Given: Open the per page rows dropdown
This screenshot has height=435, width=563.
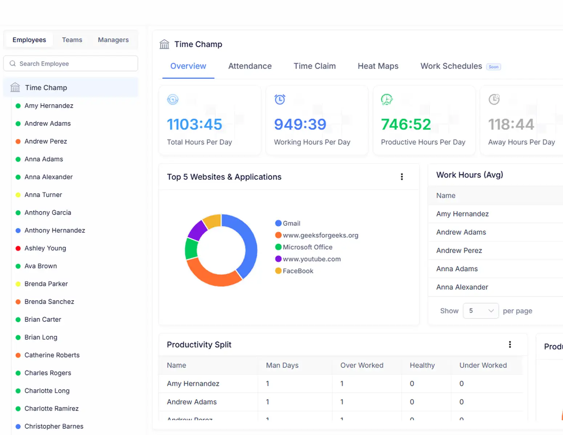Looking at the screenshot, I should tap(481, 311).
